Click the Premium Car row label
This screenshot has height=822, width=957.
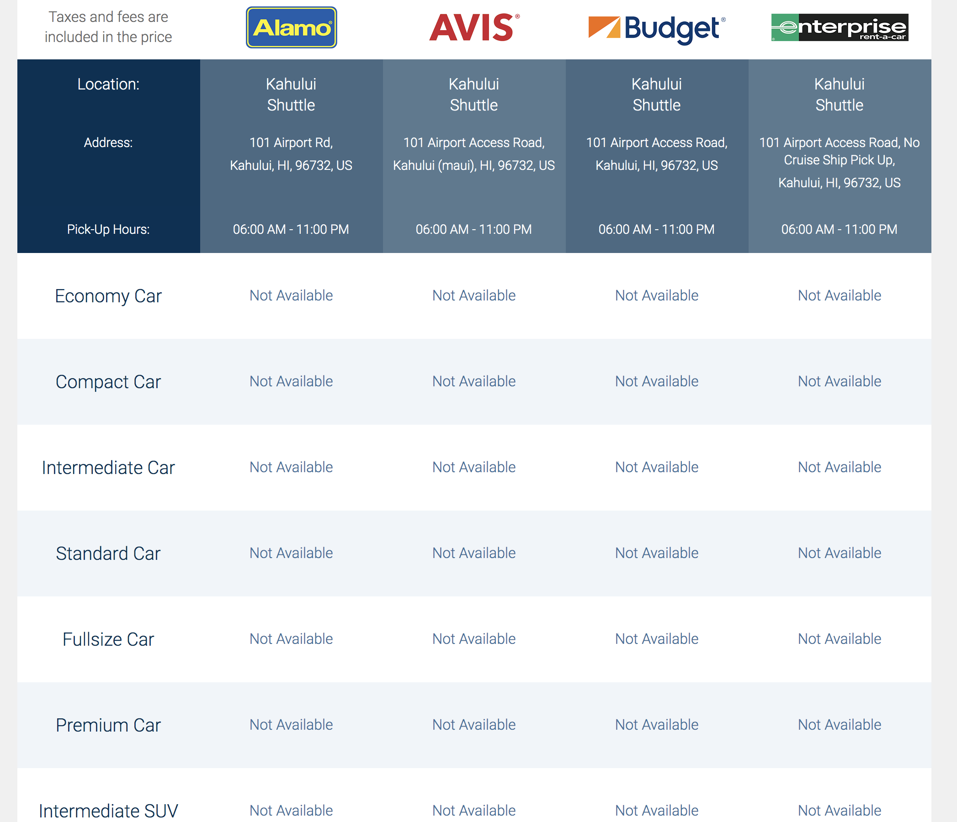pos(108,725)
